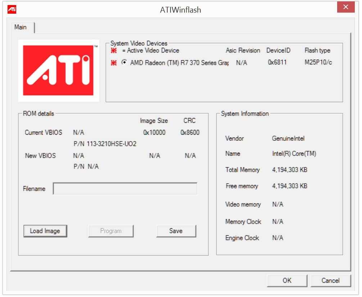Viewport: 362px width, 297px height.
Task: Click the DeviceID column header
Action: [278, 50]
